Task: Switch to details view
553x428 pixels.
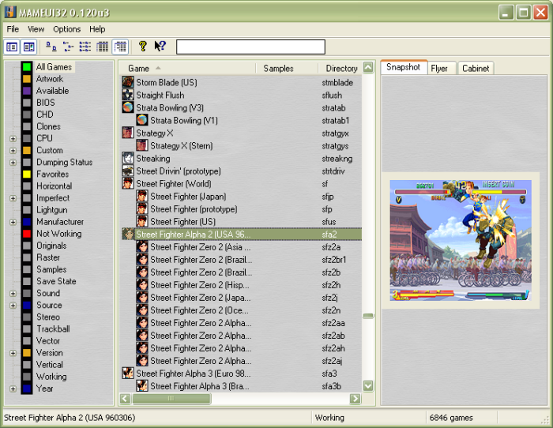Action: [102, 47]
